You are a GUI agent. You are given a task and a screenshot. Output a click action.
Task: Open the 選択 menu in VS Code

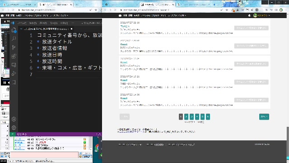point(43,23)
